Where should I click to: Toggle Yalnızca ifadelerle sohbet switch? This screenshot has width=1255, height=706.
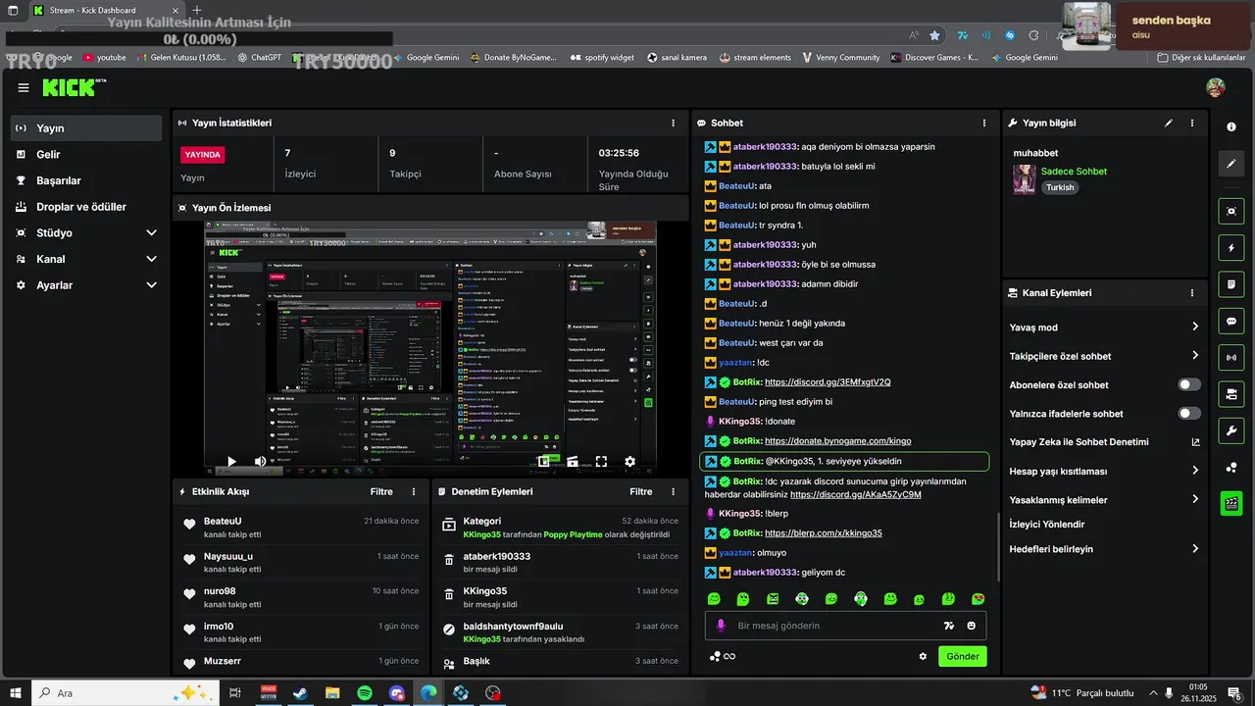(x=1189, y=413)
